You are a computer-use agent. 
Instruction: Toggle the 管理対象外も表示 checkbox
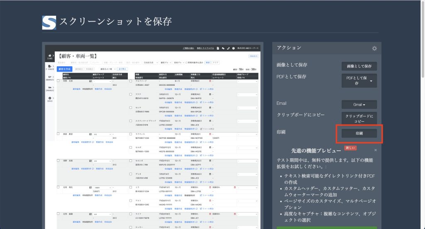click(x=186, y=62)
